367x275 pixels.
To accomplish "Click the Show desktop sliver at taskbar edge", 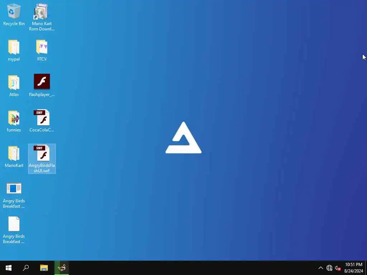I will 366,268.
